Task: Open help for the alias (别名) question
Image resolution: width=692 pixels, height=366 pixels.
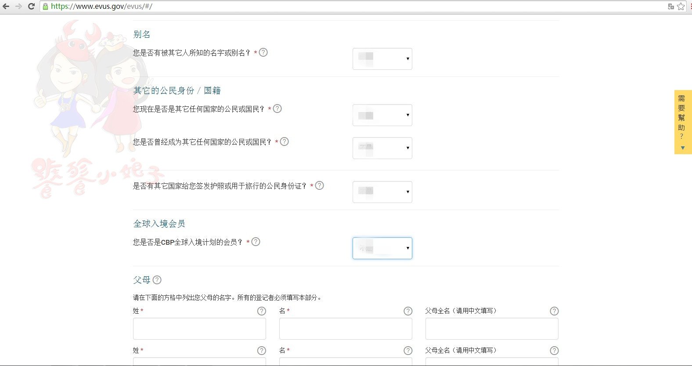Action: coord(263,52)
